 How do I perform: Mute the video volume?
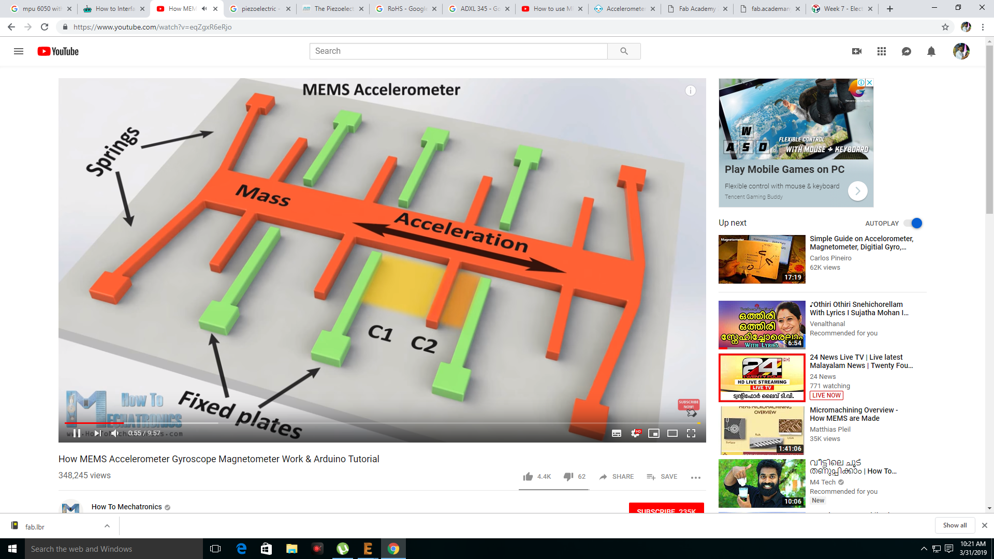point(115,433)
